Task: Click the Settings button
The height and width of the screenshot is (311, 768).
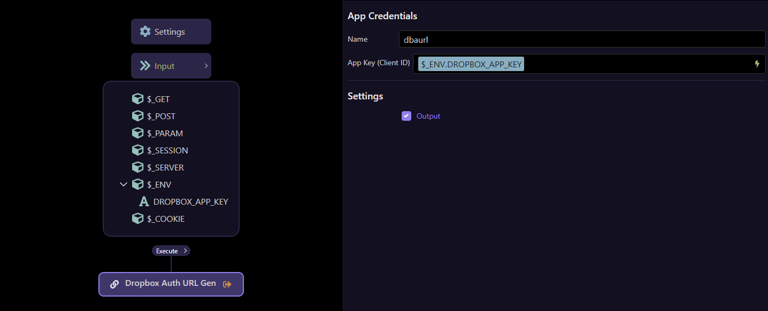Action: click(171, 32)
